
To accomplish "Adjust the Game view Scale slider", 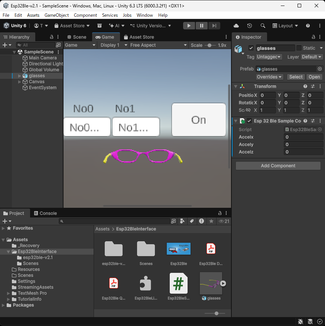I will (209, 45).
